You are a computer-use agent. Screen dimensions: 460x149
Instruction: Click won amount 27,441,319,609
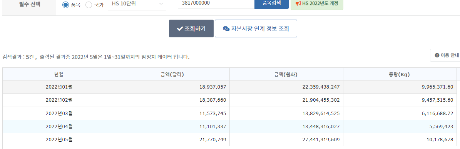321,140
